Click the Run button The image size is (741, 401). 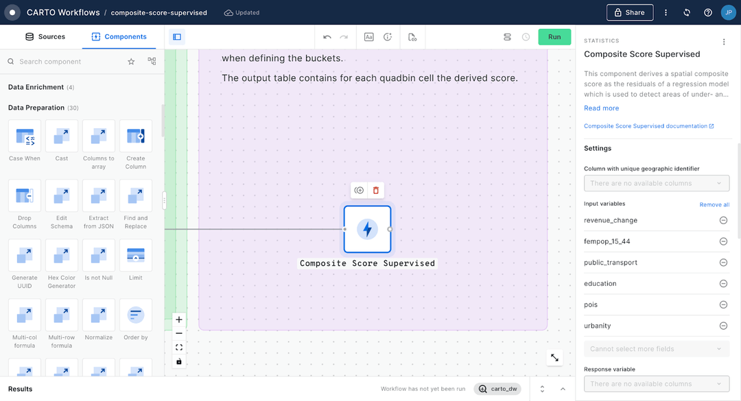click(x=554, y=36)
